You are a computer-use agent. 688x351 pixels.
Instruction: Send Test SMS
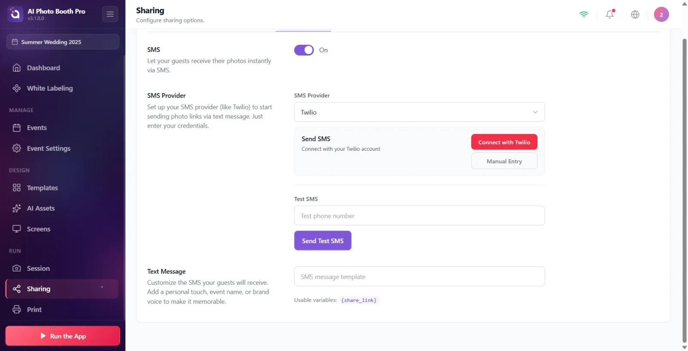322,241
